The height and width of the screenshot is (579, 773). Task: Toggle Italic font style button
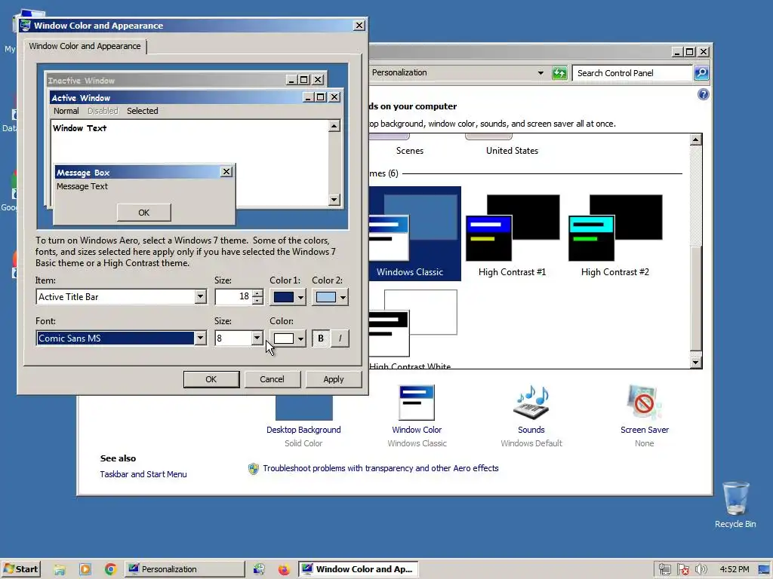tap(340, 339)
